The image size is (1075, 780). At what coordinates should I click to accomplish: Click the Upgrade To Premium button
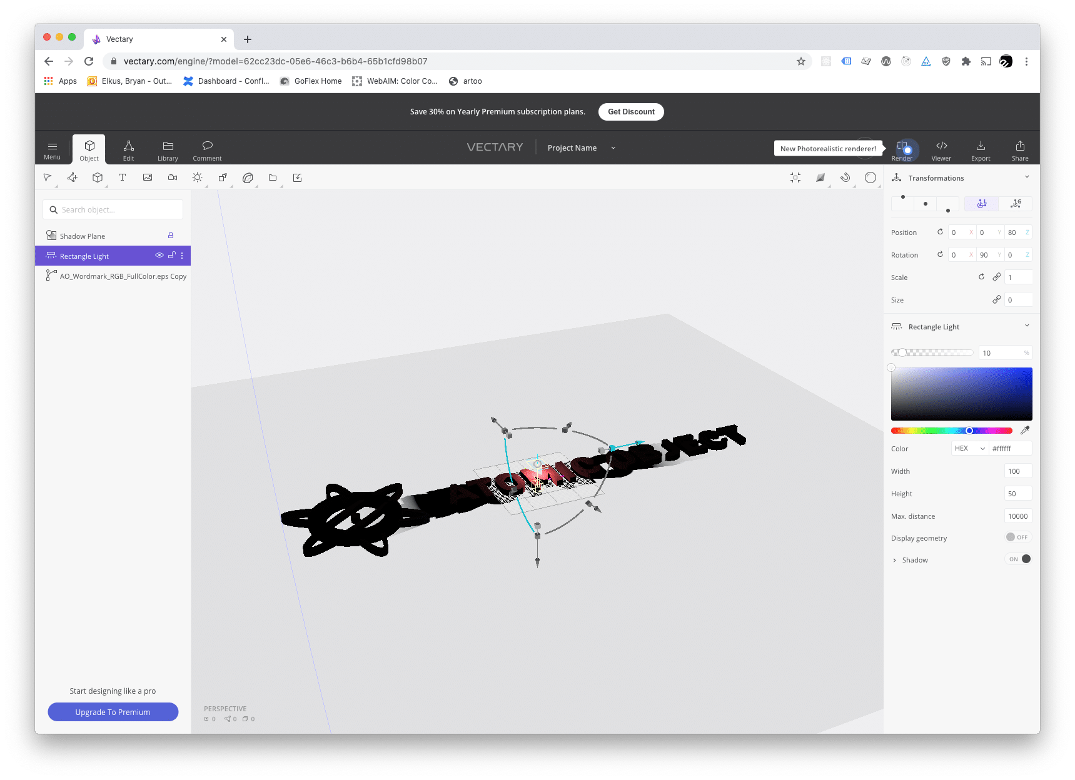[x=113, y=712]
